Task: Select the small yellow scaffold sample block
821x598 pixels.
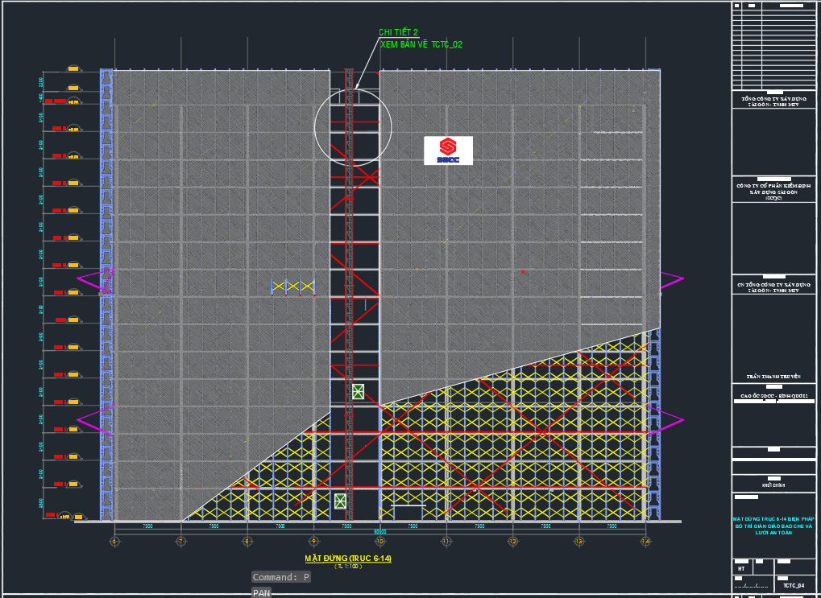Action: pyautogui.click(x=292, y=287)
